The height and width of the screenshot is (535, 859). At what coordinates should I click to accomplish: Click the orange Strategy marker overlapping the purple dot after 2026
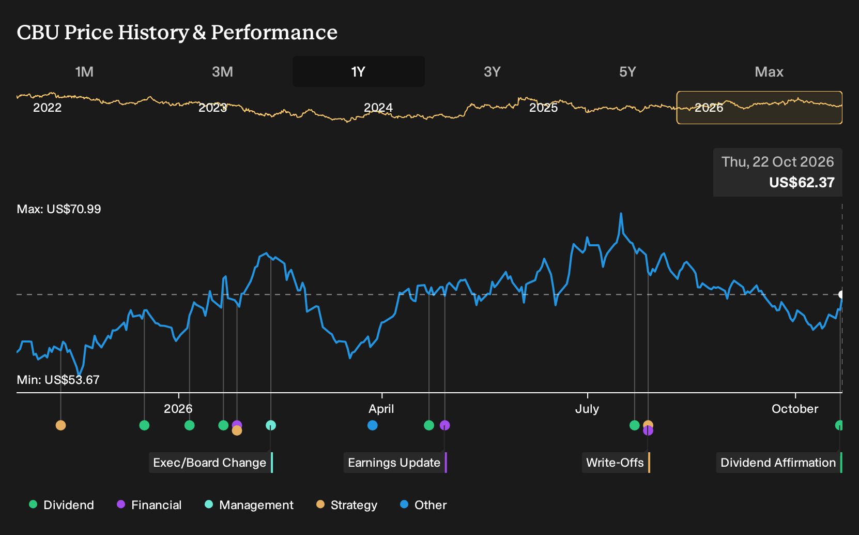tap(237, 430)
